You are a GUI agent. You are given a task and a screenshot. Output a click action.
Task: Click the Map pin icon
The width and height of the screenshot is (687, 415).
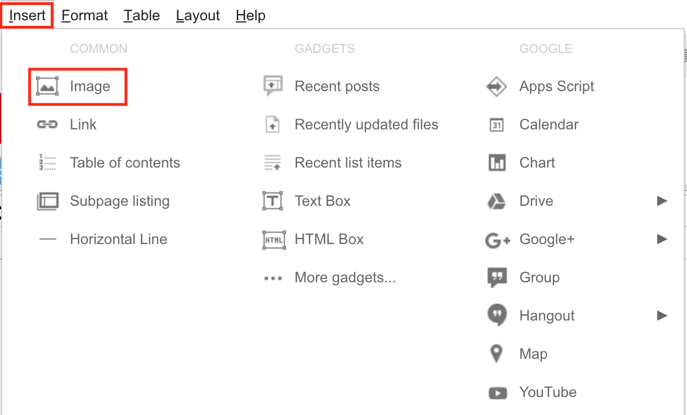coord(496,354)
